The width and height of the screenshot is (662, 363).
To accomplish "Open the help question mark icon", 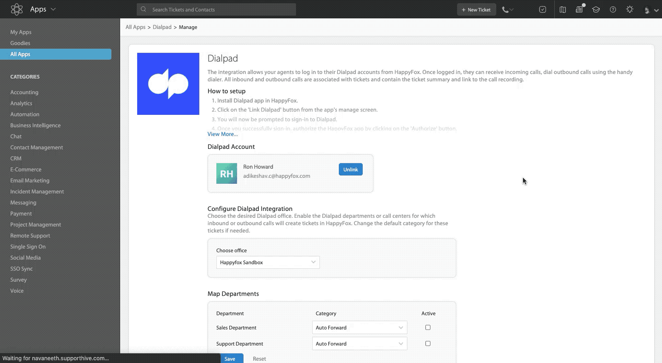I will [612, 9].
